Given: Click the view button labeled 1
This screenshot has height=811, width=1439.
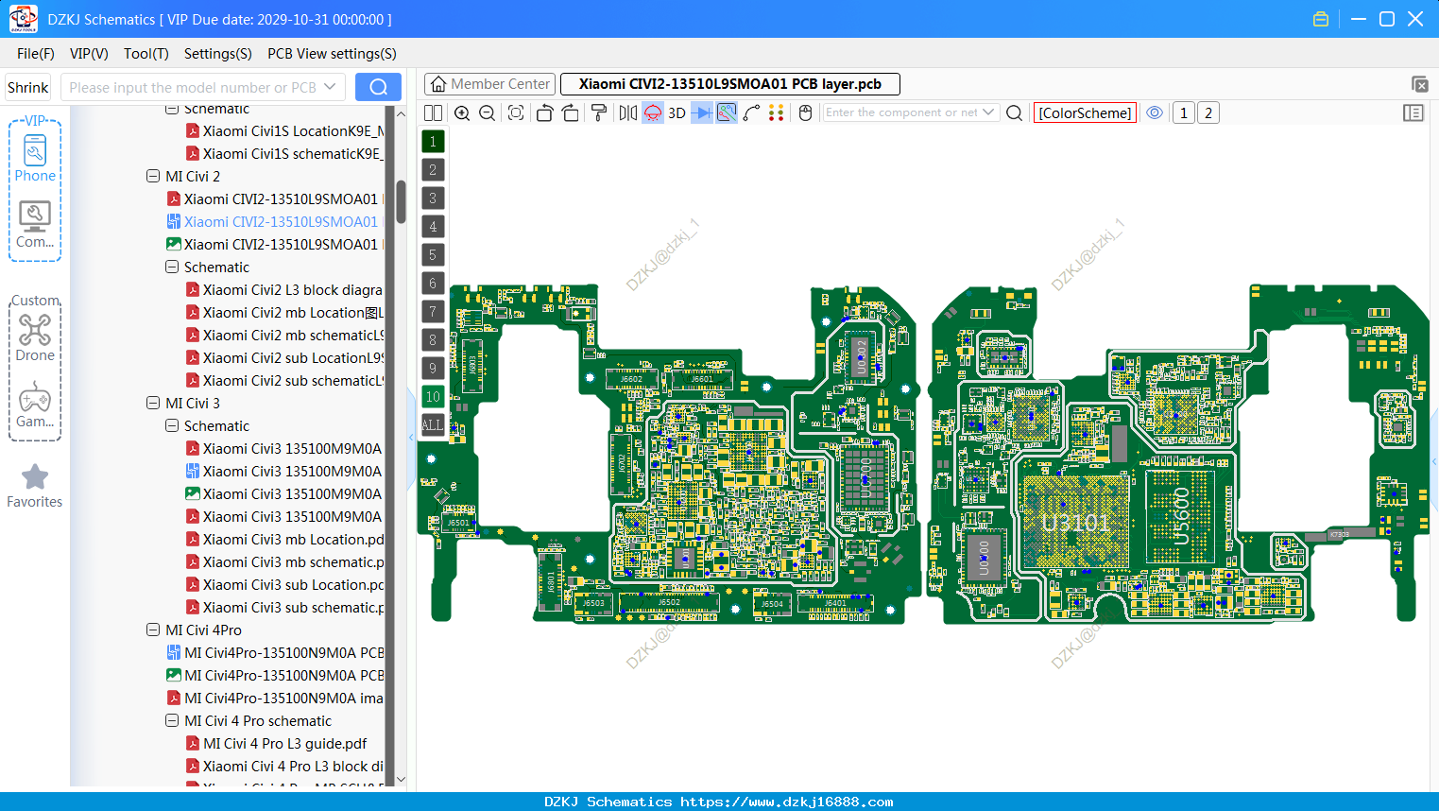Looking at the screenshot, I should 1183,113.
